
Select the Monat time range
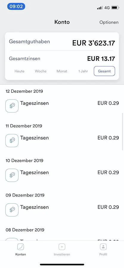62,71
